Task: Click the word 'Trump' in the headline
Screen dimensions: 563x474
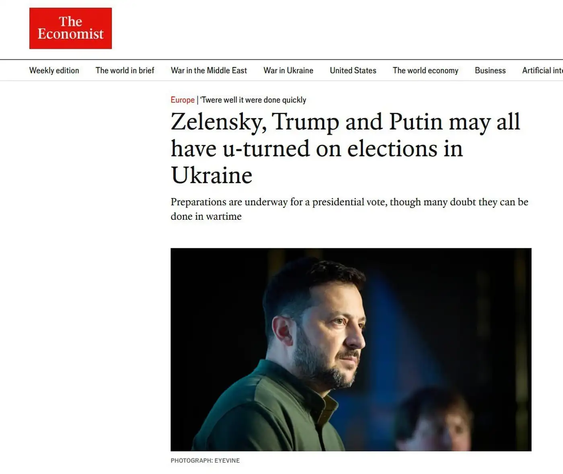Action: pos(306,122)
